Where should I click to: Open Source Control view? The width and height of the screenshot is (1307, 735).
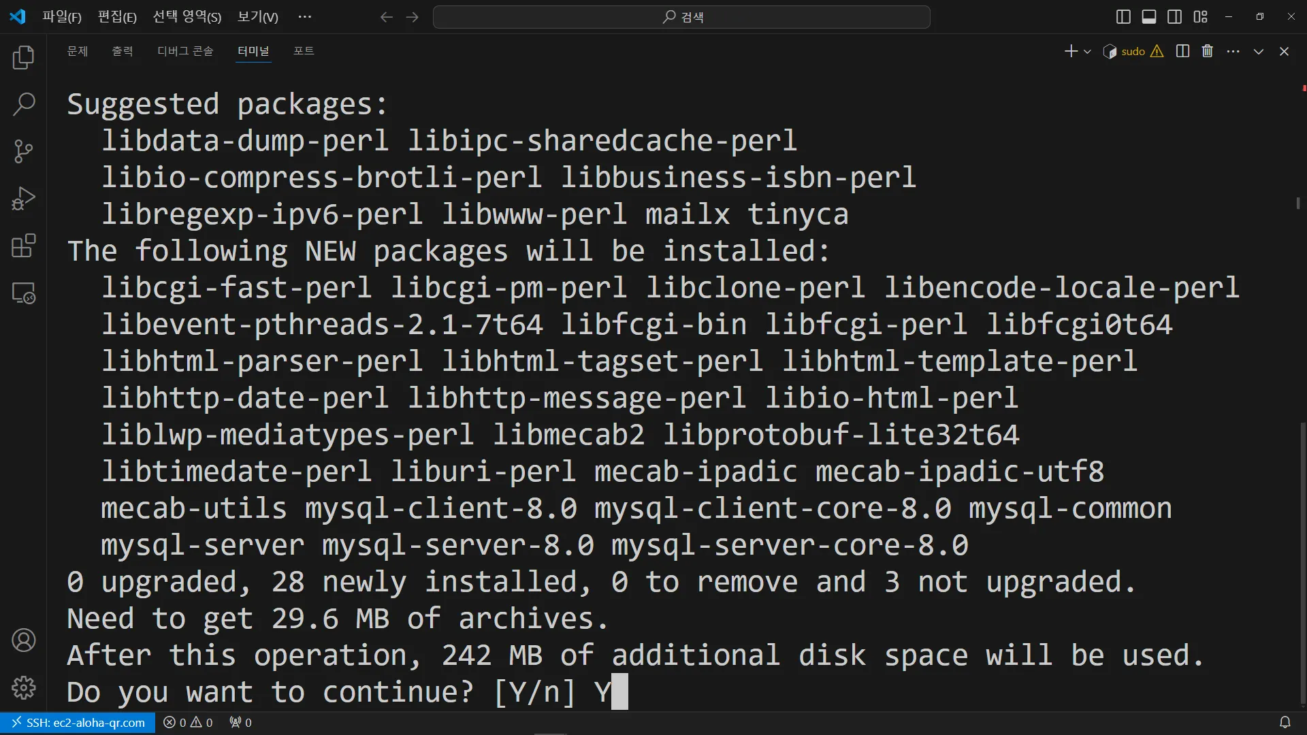[x=23, y=151]
